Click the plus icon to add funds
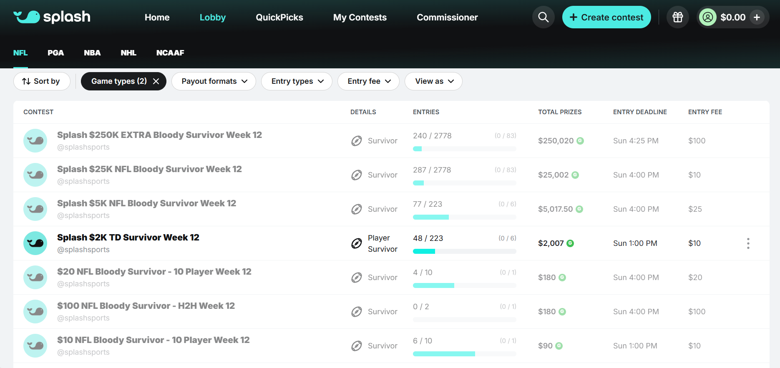Viewport: 780px width, 368px height. coord(757,17)
